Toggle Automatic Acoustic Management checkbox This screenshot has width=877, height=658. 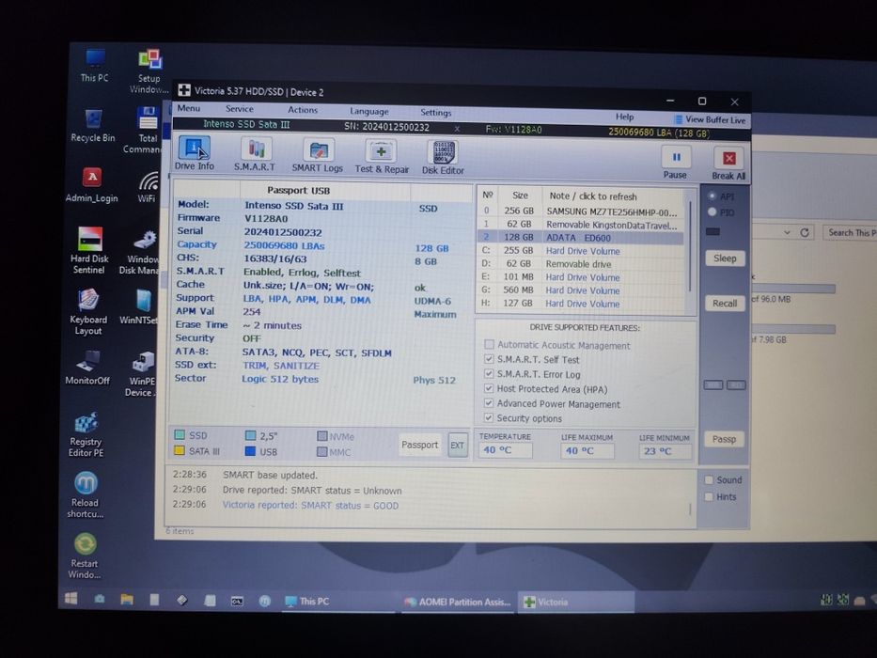(x=490, y=344)
